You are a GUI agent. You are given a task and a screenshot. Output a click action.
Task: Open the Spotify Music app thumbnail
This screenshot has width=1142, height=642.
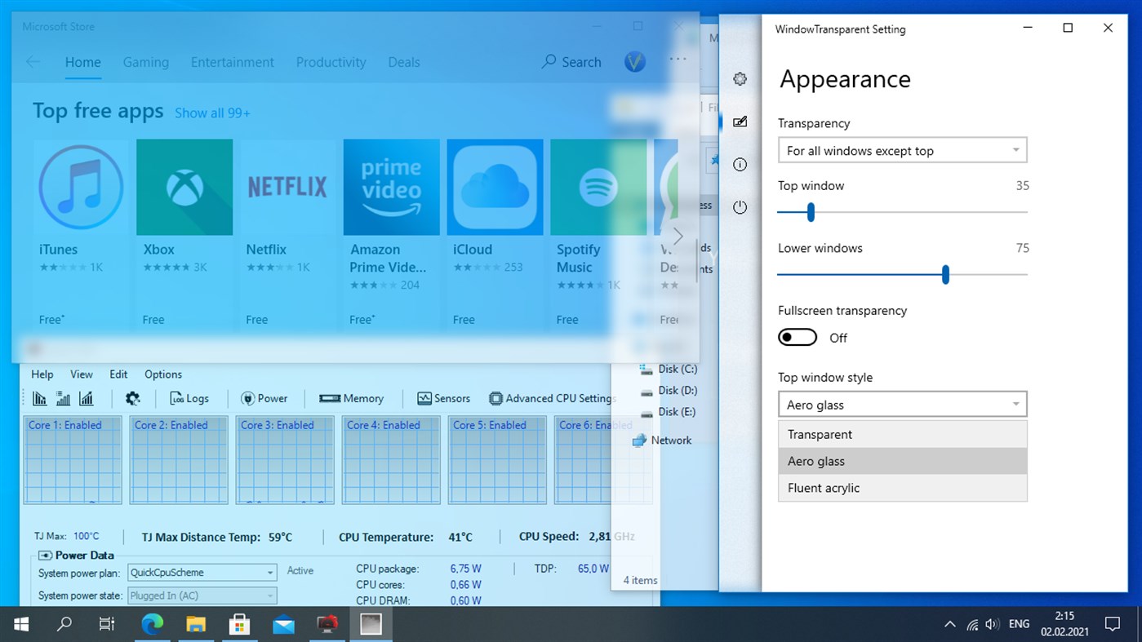598,187
